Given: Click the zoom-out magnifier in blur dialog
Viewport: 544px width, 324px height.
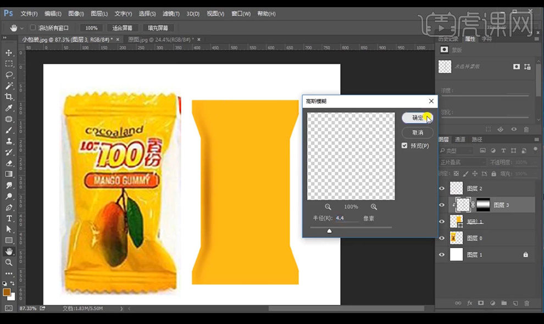Looking at the screenshot, I should click(x=328, y=206).
